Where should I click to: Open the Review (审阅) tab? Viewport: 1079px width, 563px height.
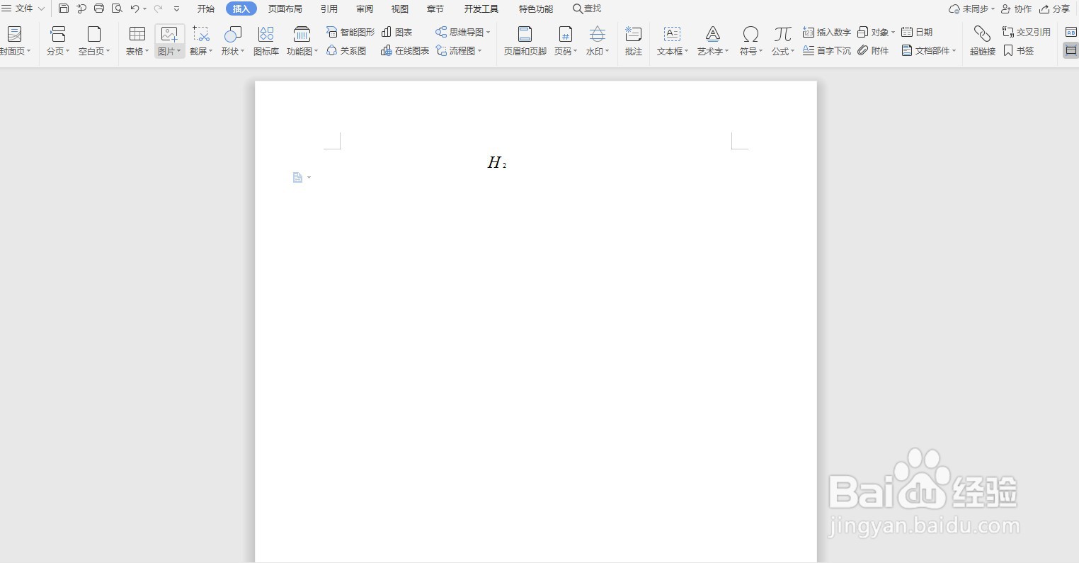coord(365,8)
